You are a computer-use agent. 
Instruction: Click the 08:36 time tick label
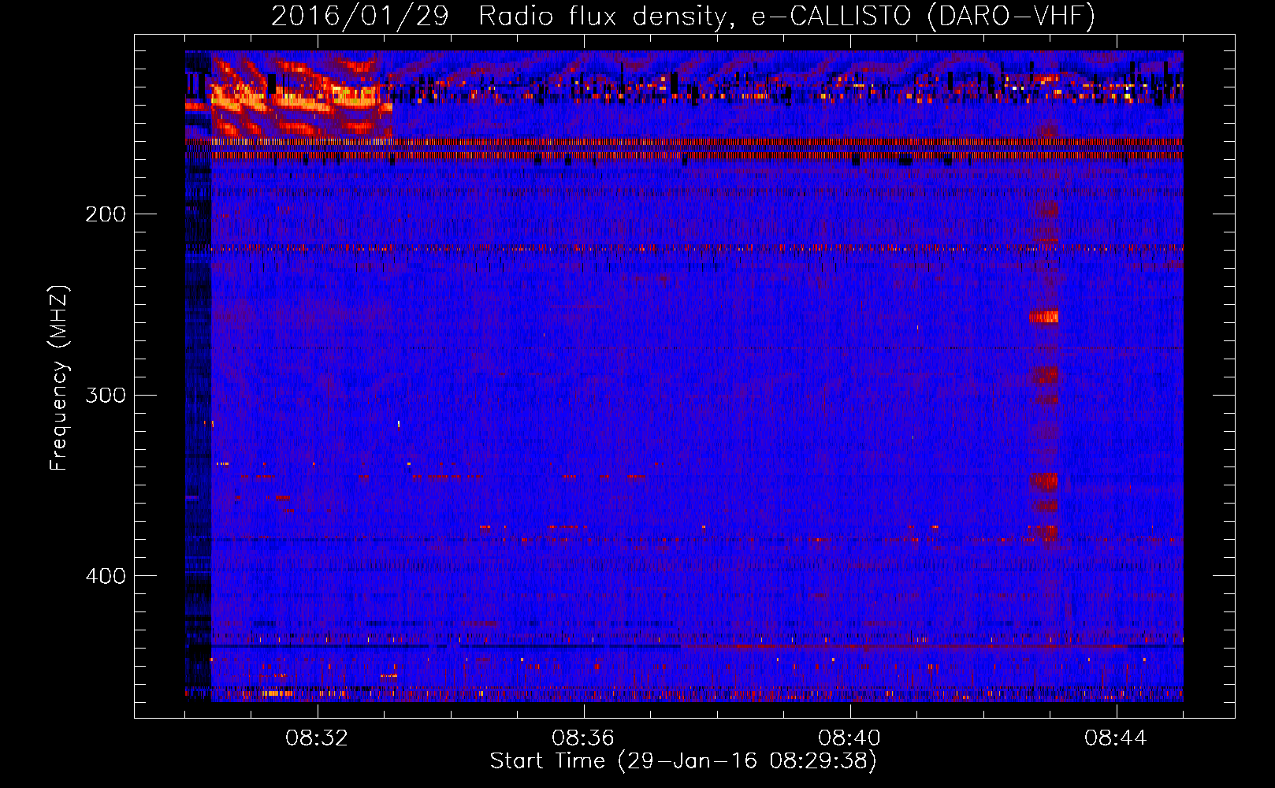pos(583,738)
